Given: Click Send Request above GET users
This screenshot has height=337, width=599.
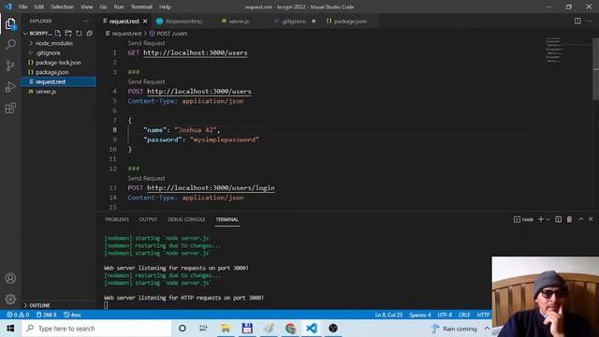Looking at the screenshot, I should 146,43.
